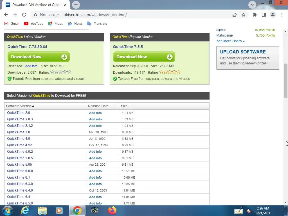
Task: Close the Download Old Versions tab
Action: coord(65,5)
